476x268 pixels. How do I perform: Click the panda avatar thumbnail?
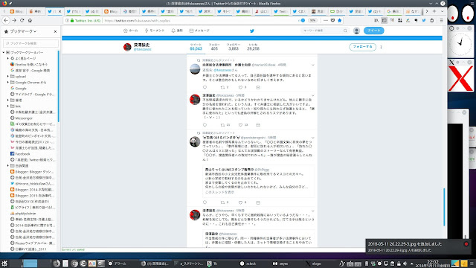[x=195, y=141]
